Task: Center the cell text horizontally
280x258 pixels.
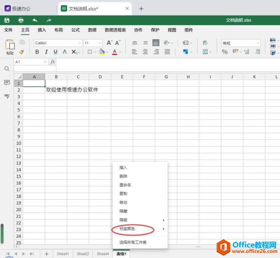Action: click(145, 52)
